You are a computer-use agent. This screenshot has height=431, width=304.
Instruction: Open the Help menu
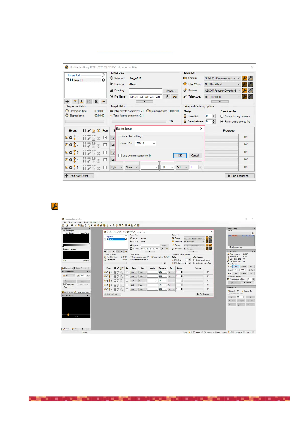click(x=100, y=222)
